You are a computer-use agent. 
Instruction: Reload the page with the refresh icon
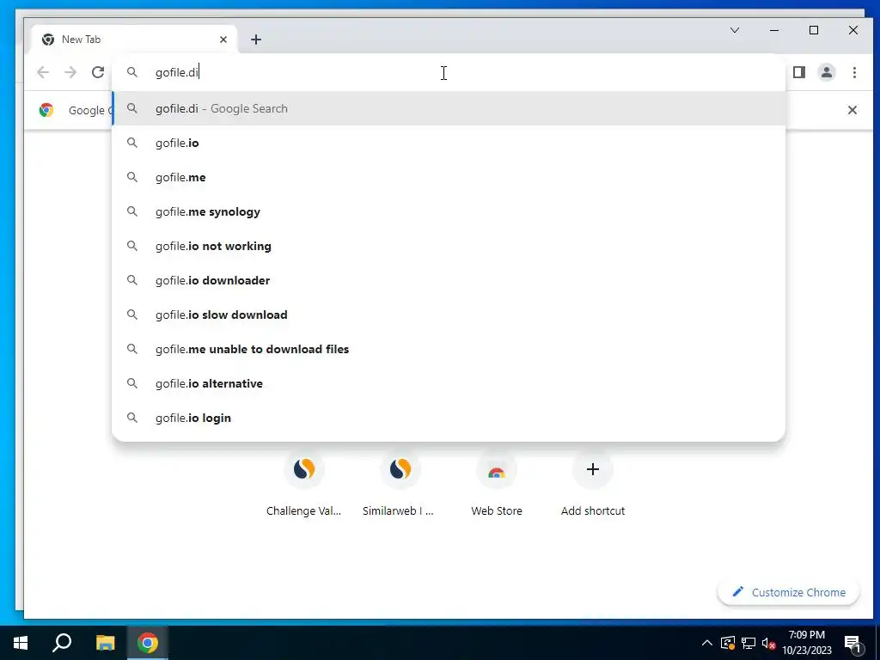click(x=98, y=72)
